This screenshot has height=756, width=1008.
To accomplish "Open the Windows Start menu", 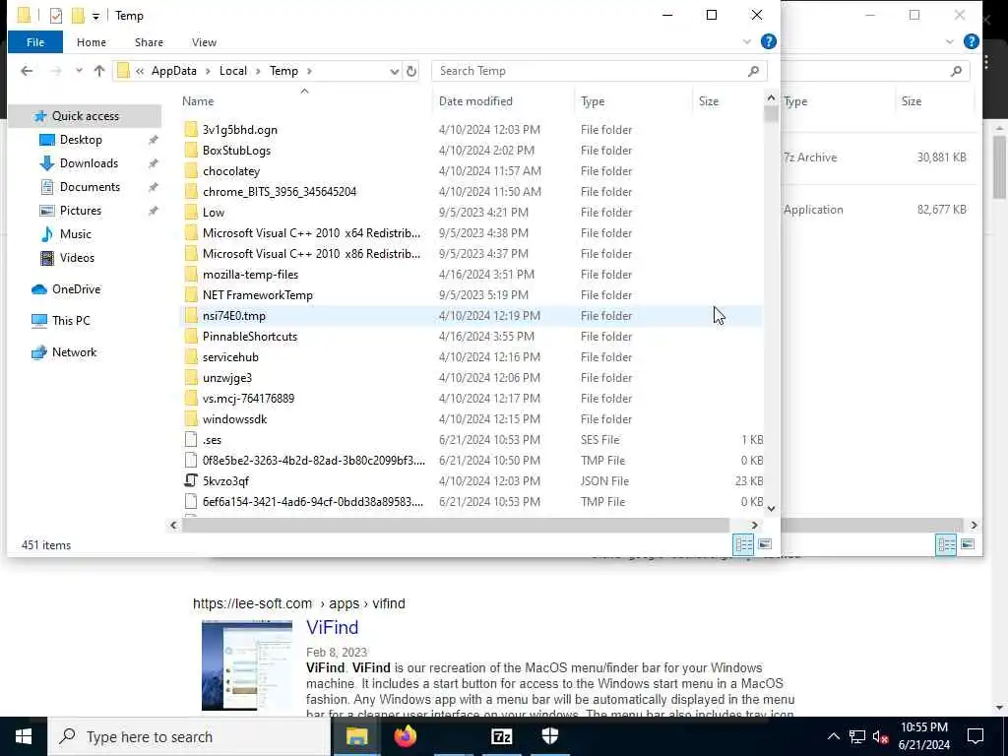I will [24, 736].
